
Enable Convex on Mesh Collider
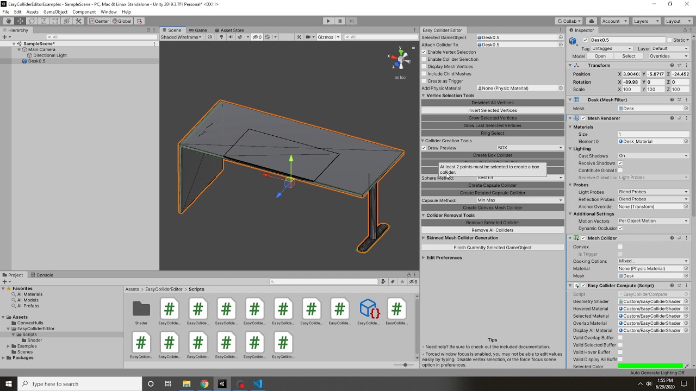[x=620, y=247]
